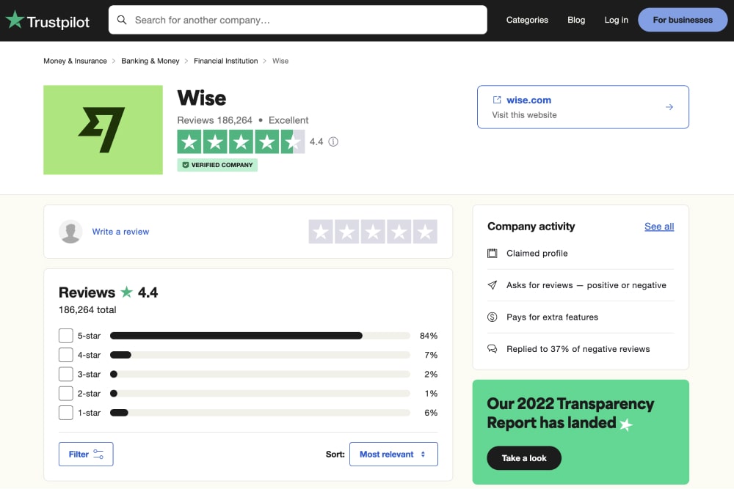Viewport: 734px width, 489px height.
Task: Click Replied to 37% of negative reviews
Action: point(578,349)
